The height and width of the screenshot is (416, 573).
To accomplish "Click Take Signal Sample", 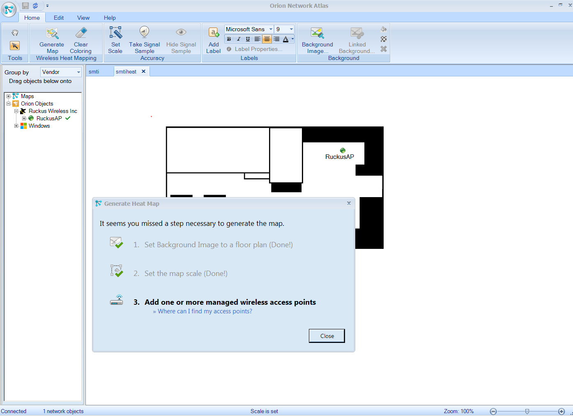I will tap(144, 40).
